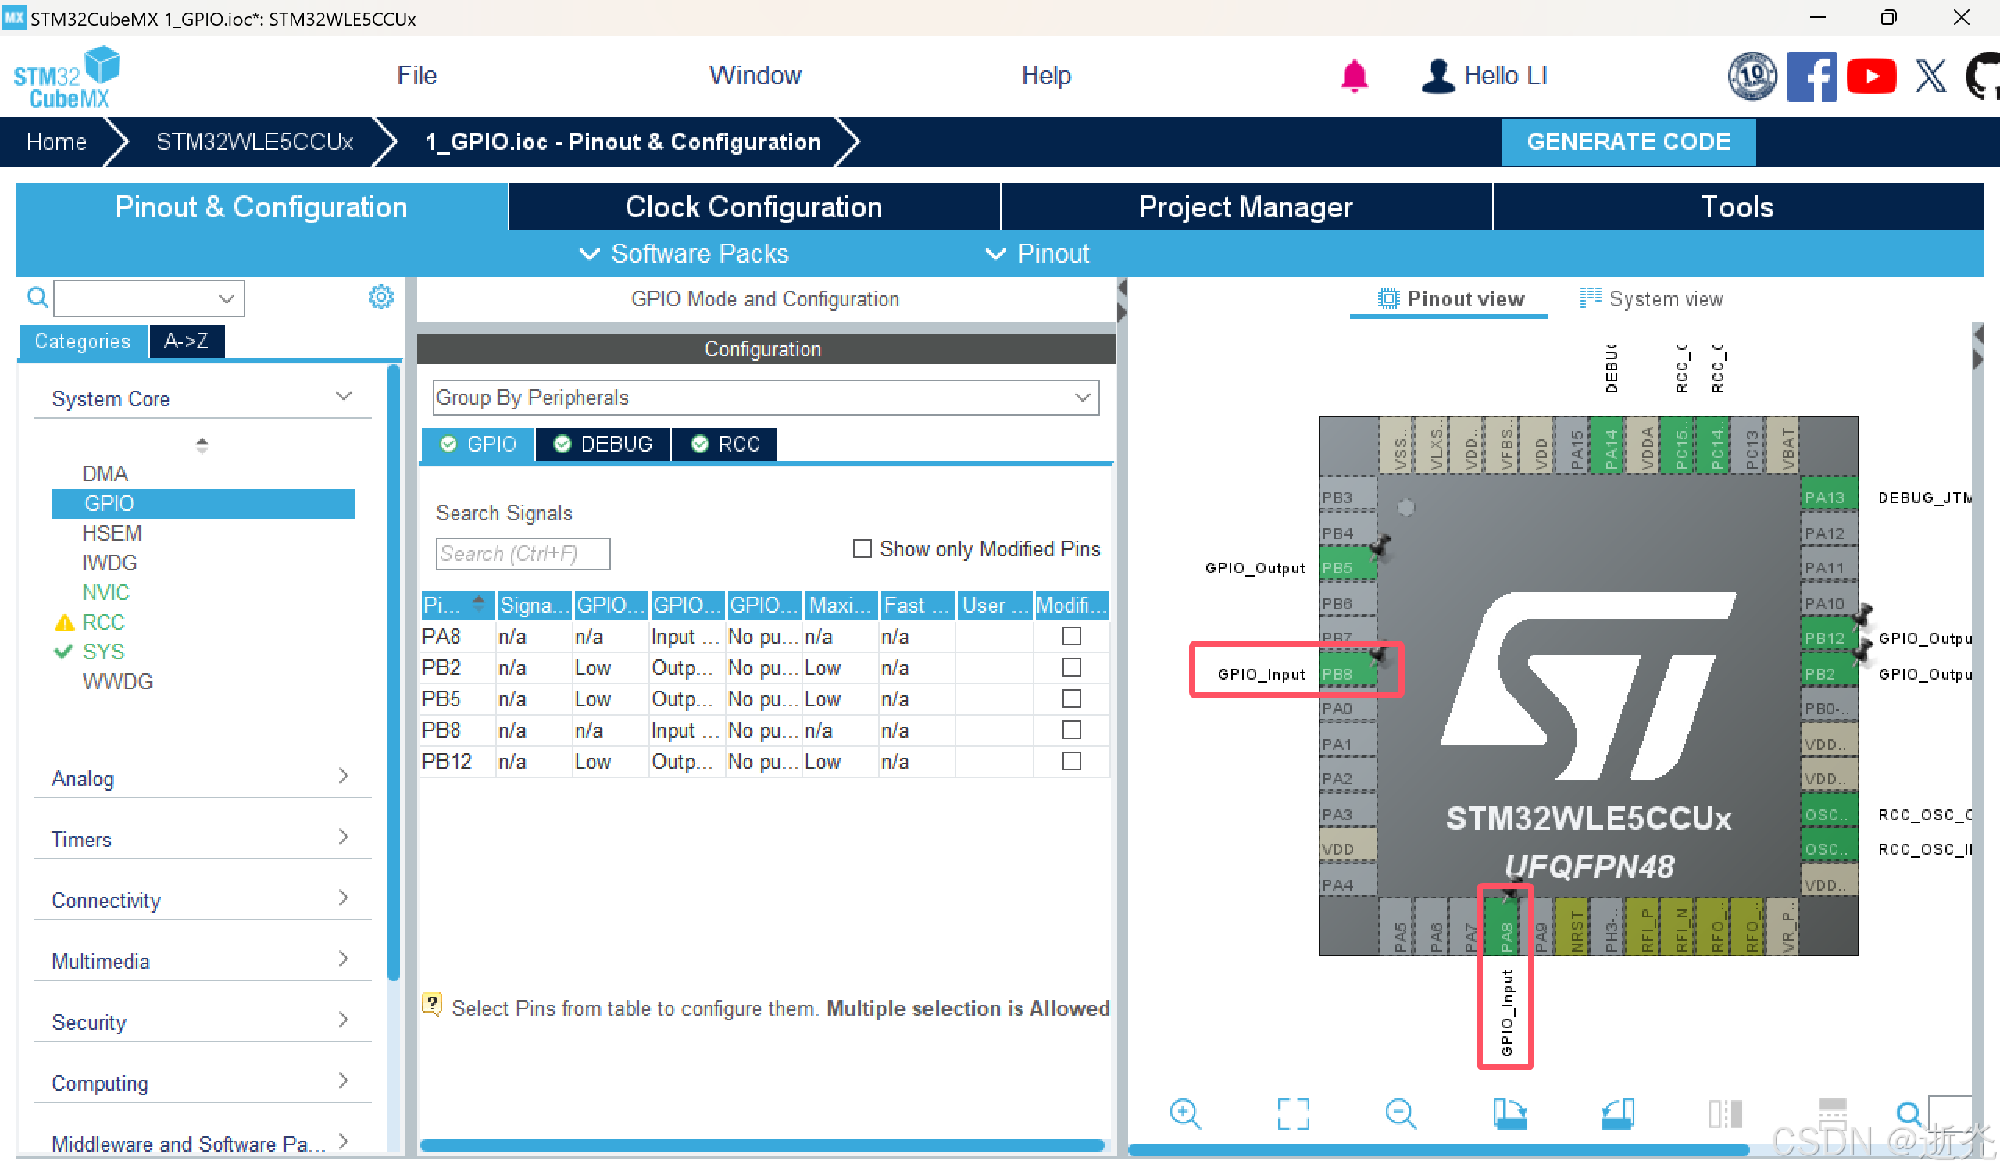Toggle the Modified checkbox for PB12
The width and height of the screenshot is (2000, 1175).
click(1071, 761)
